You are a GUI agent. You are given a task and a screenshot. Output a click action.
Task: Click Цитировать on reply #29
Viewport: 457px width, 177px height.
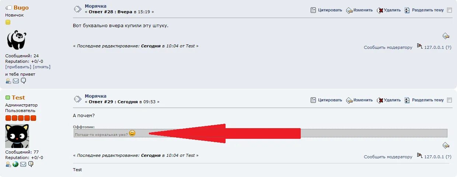[x=330, y=100]
